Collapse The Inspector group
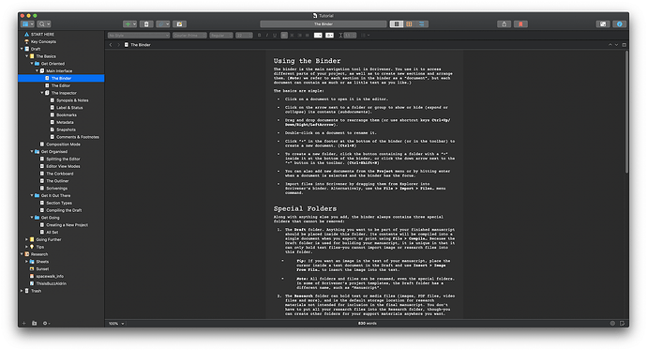 (x=41, y=93)
